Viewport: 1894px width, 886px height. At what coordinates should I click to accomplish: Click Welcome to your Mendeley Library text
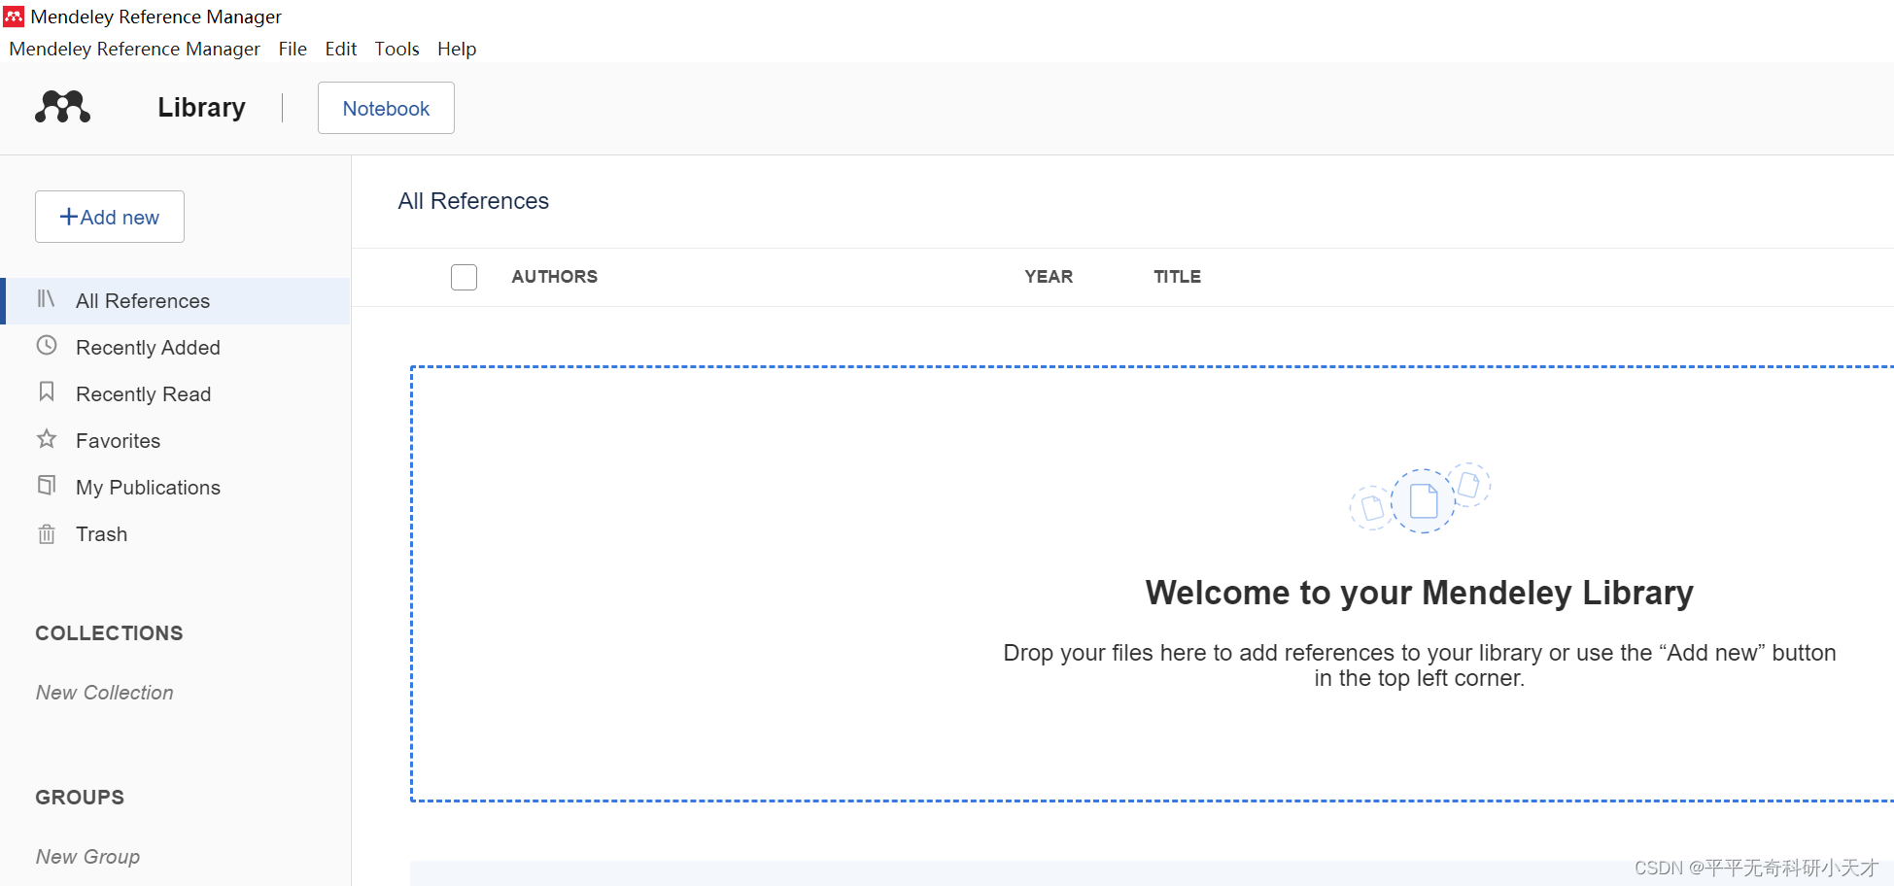tap(1419, 593)
